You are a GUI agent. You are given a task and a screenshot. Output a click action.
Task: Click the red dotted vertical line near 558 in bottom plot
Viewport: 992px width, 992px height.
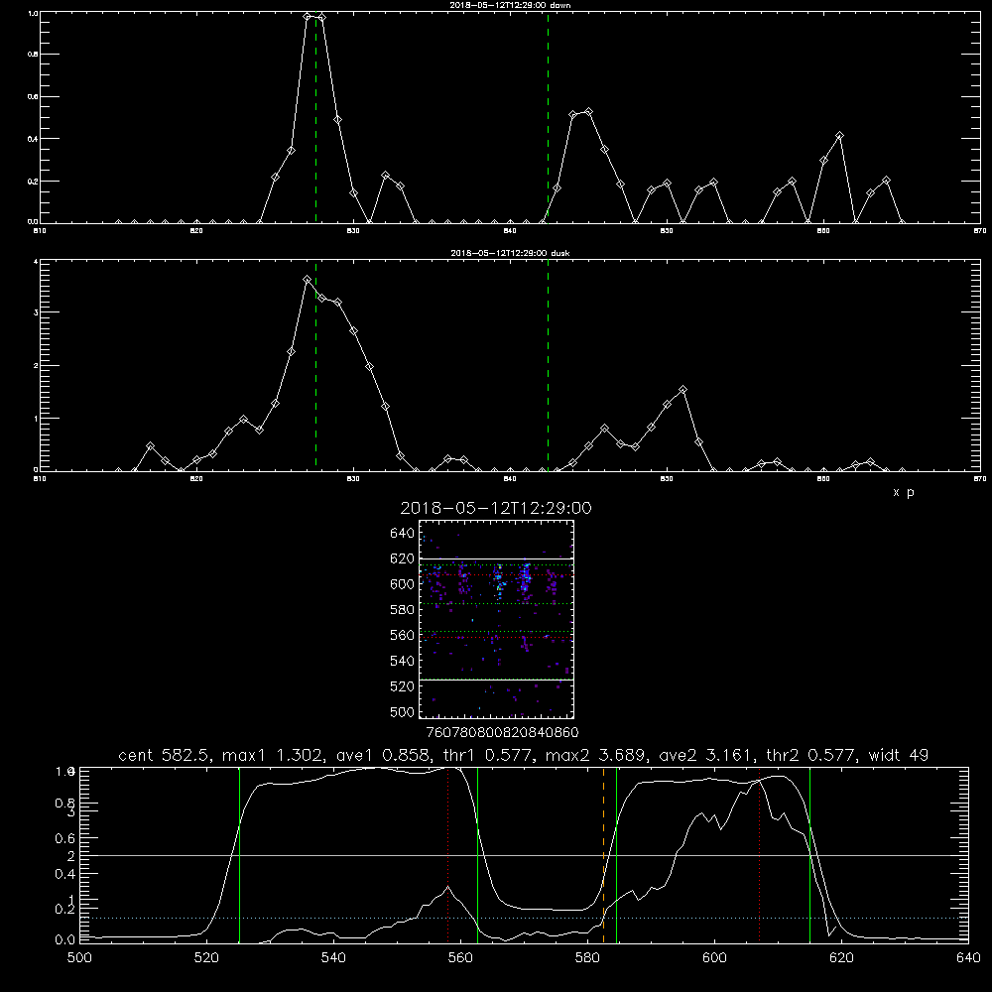[x=448, y=855]
